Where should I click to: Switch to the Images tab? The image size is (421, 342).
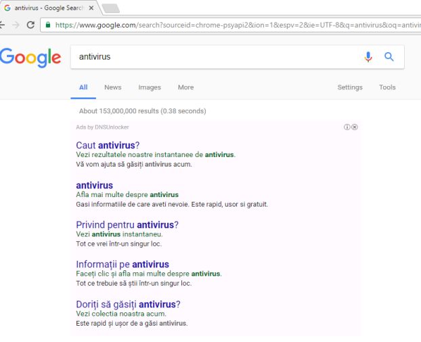tap(150, 87)
